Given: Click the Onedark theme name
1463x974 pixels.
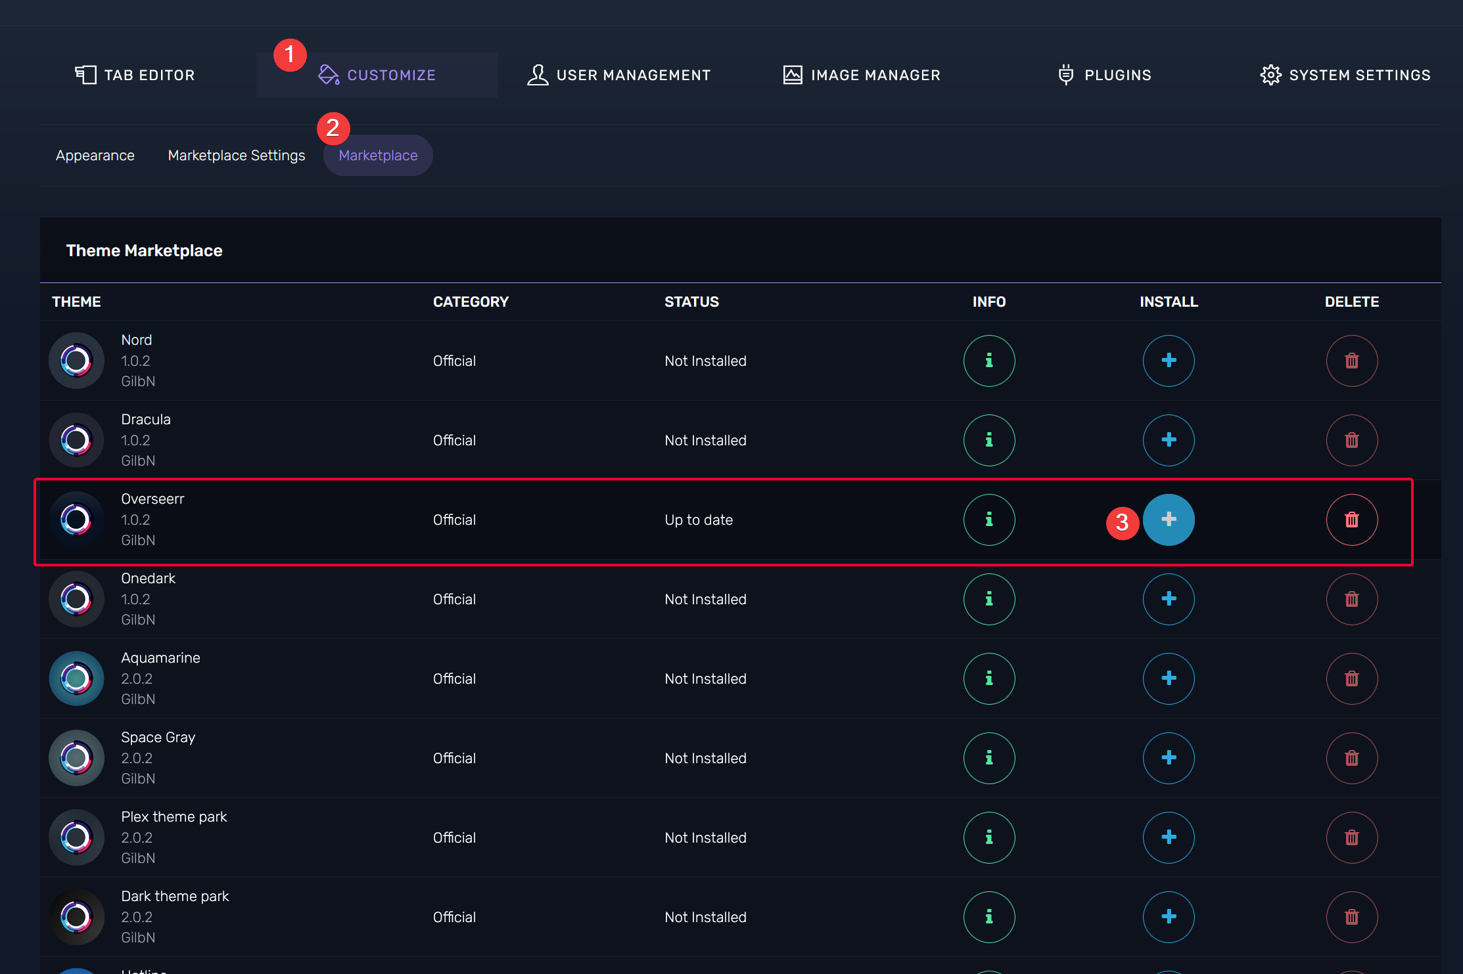Looking at the screenshot, I should (x=149, y=578).
